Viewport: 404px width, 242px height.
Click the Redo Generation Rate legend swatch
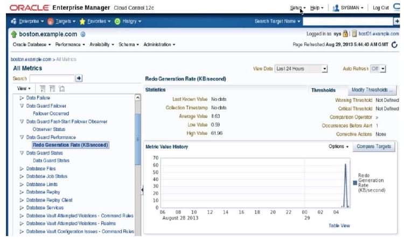tap(355, 183)
